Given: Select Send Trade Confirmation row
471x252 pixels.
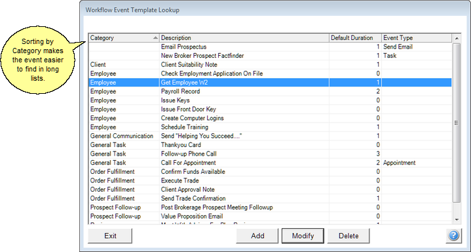Looking at the screenshot, I should (x=270, y=198).
